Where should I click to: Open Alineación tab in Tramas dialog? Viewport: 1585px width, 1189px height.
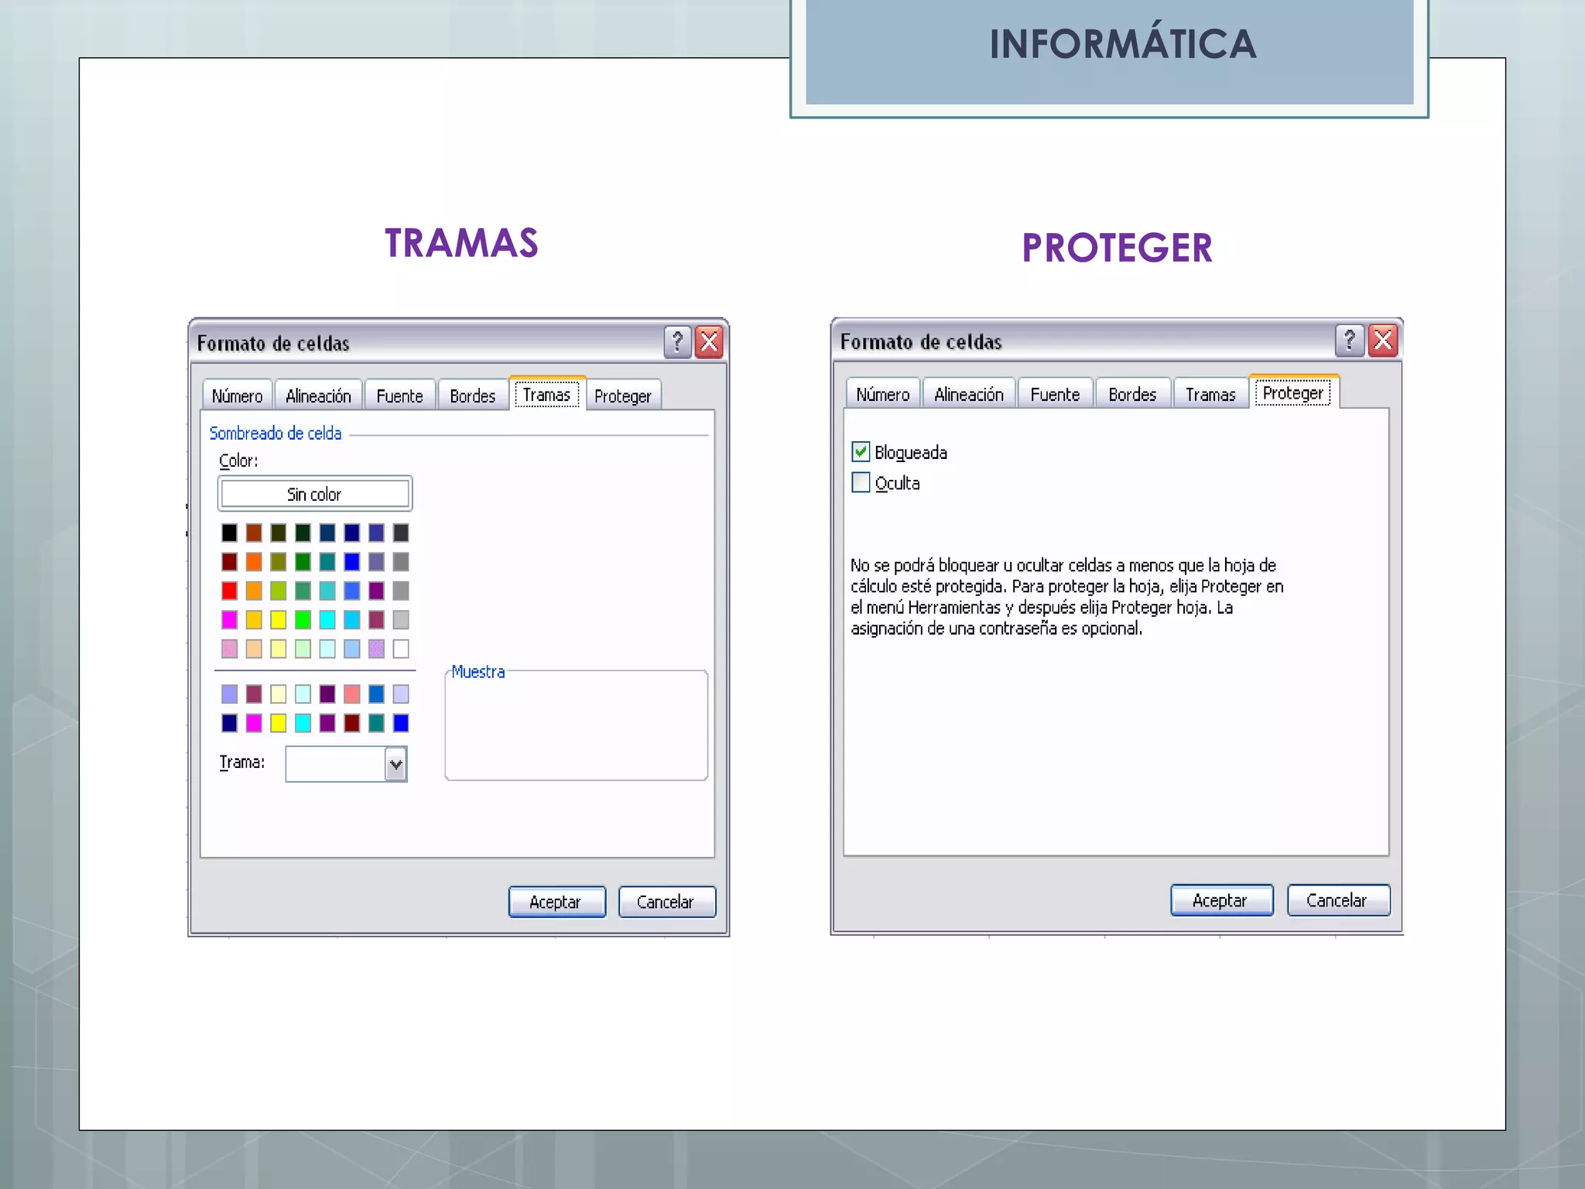pos(318,396)
